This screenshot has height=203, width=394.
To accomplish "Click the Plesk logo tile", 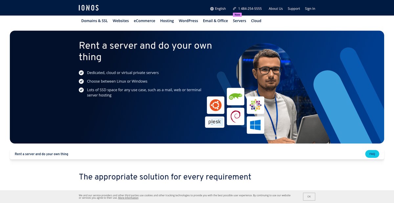I will [215, 122].
